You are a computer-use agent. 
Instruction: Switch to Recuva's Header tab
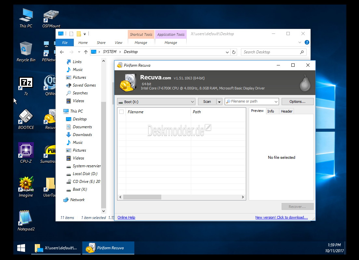[x=287, y=111]
